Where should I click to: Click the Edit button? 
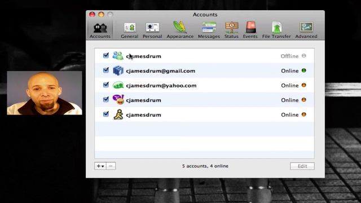[x=302, y=166]
